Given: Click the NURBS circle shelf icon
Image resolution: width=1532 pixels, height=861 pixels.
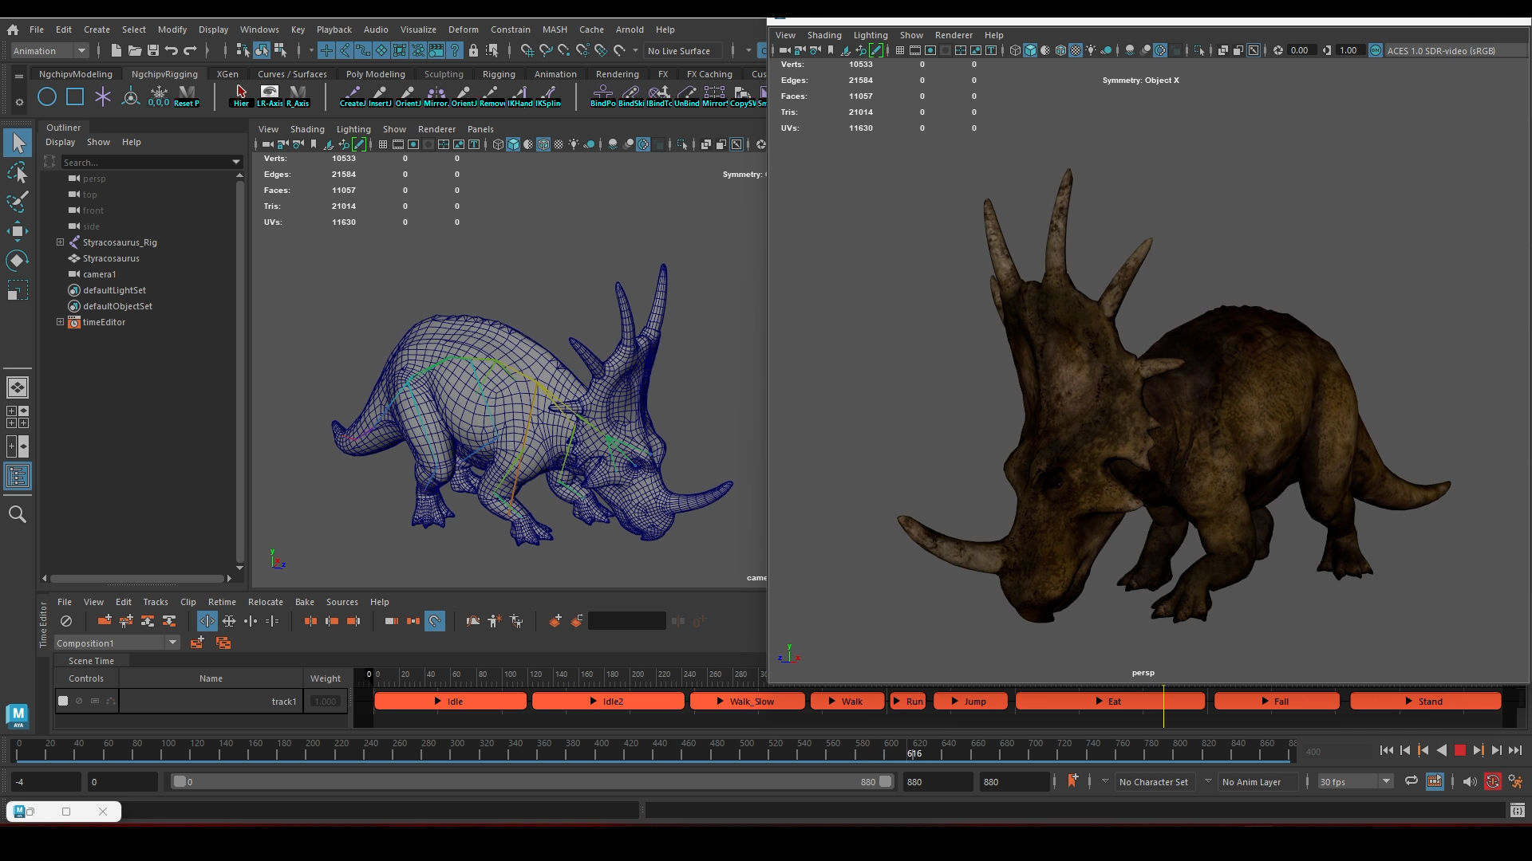Looking at the screenshot, I should tap(47, 97).
